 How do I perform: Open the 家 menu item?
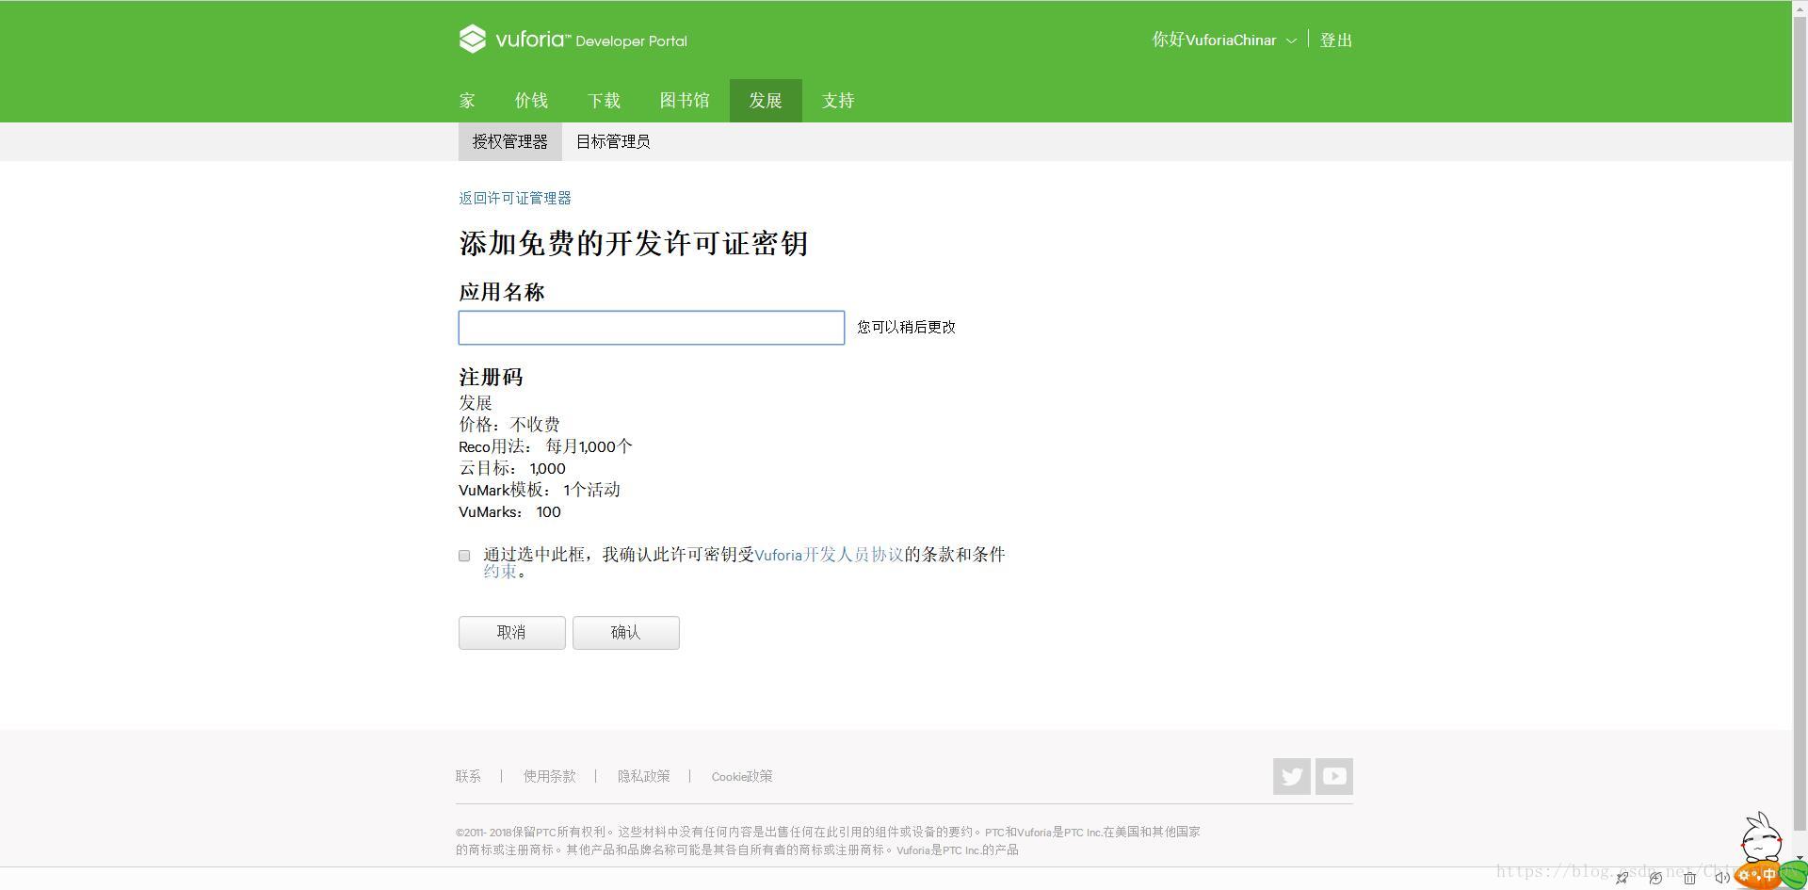pyautogui.click(x=467, y=101)
